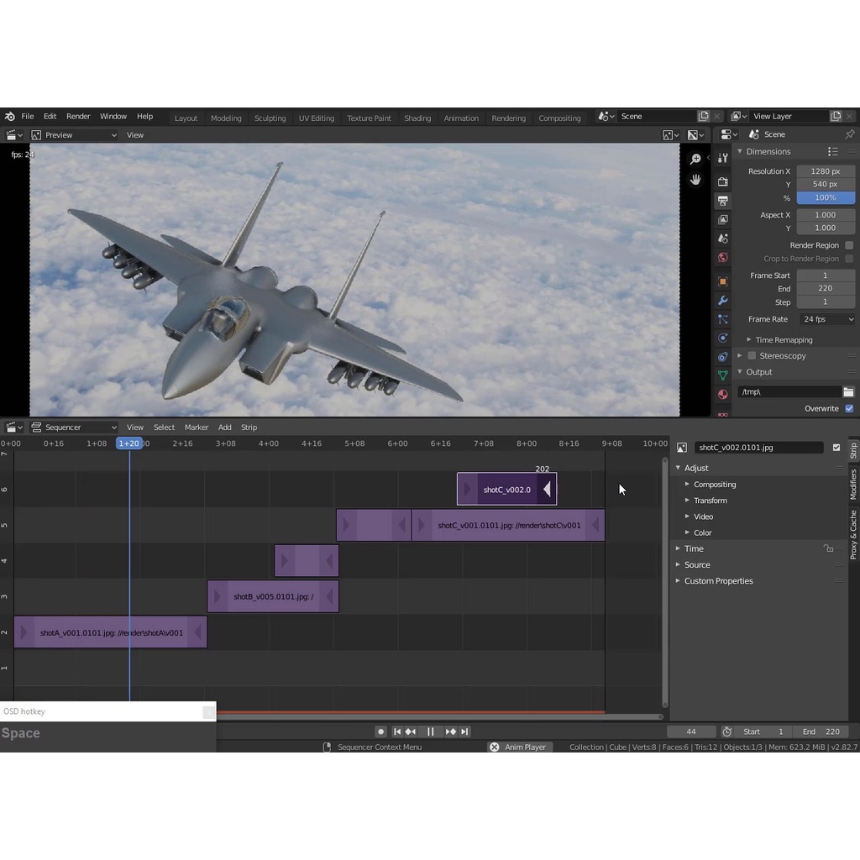860x860 pixels.
Task: Switch to the Compositing workspace tab
Action: pyautogui.click(x=559, y=118)
